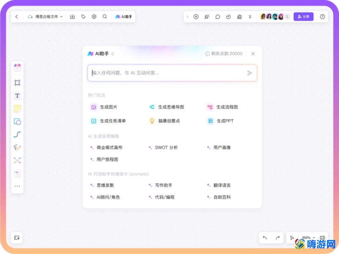The image size is (339, 254).
Task: Open the timer icon
Action: point(228,17)
